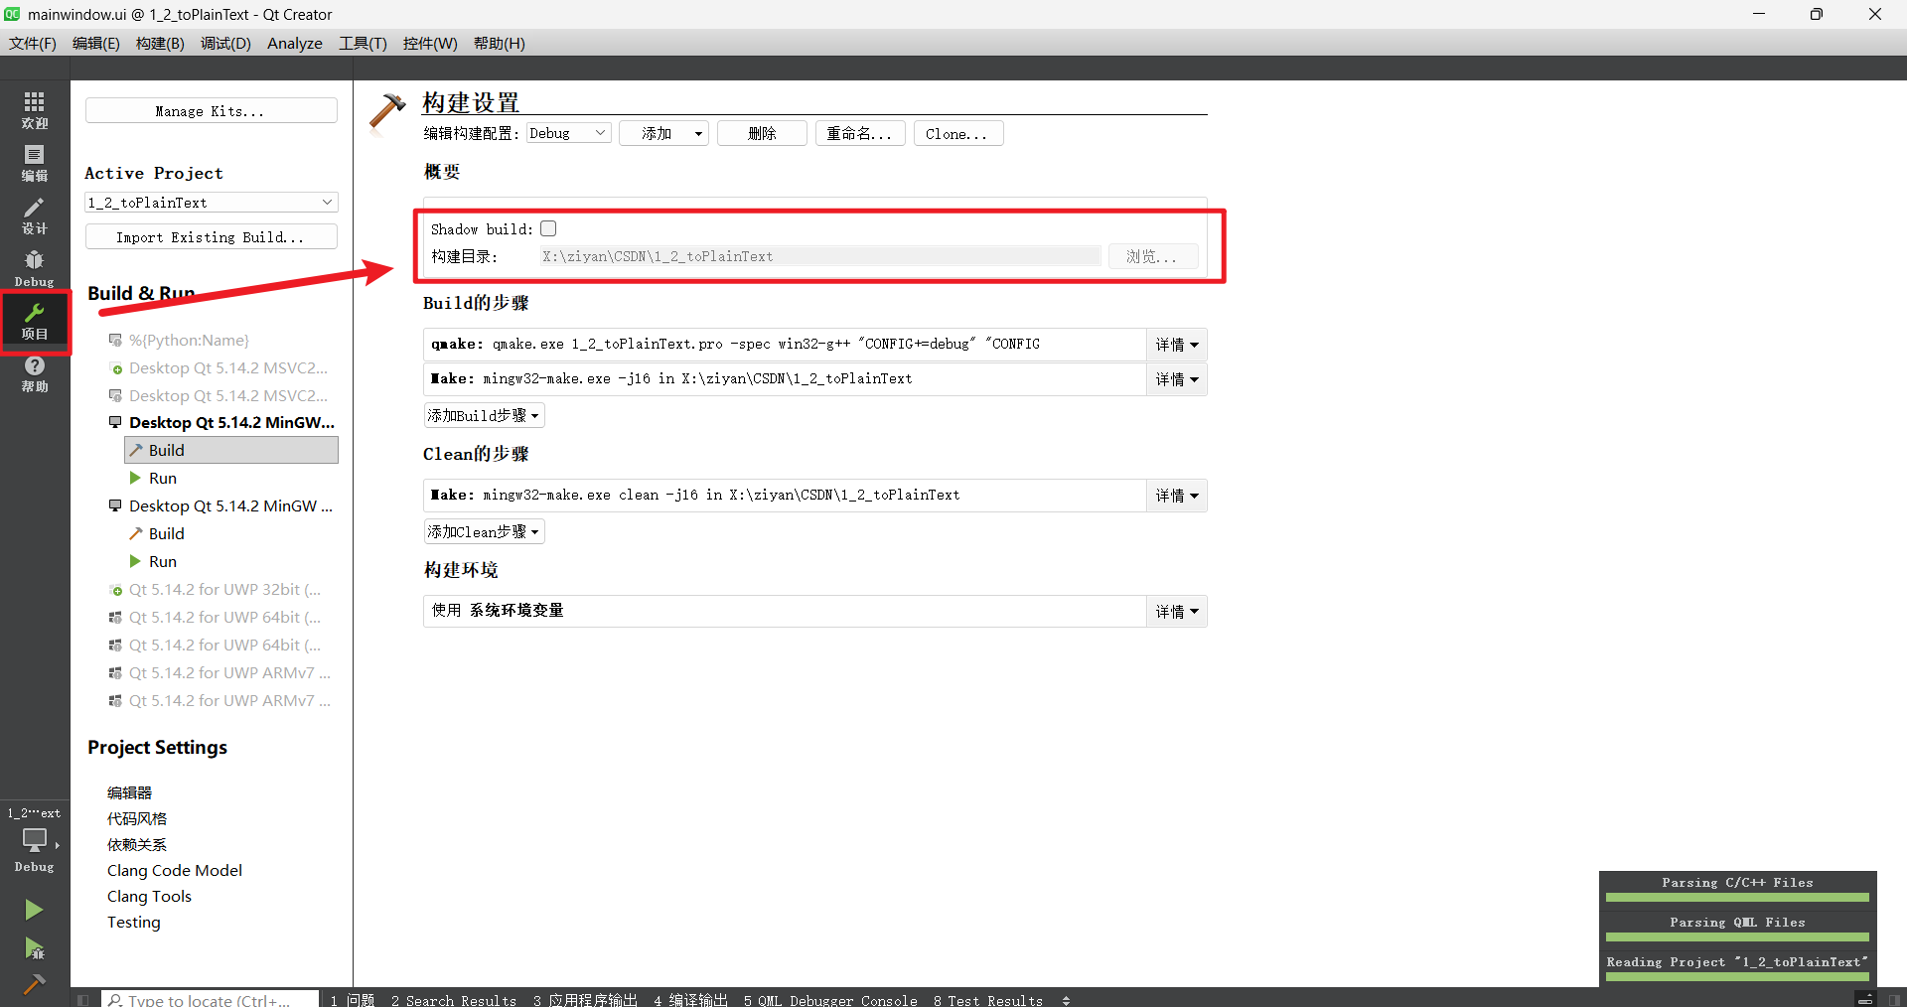Switch to 编辑 (Edit) mode
This screenshot has height=1007, width=1907.
point(35,163)
